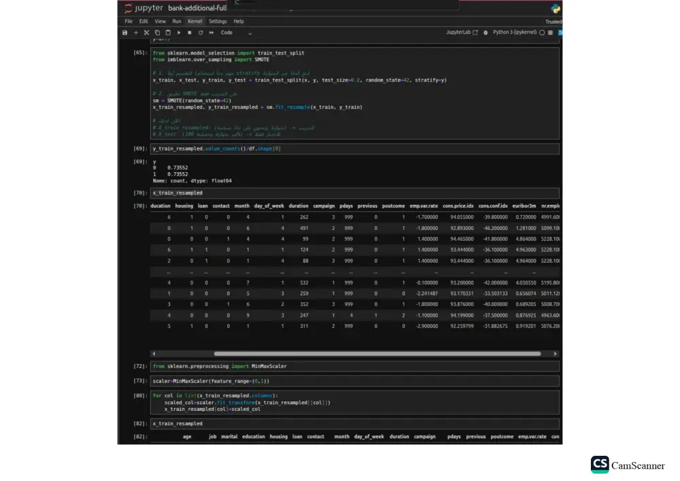Stop execution using the stop icon

tap(188, 32)
